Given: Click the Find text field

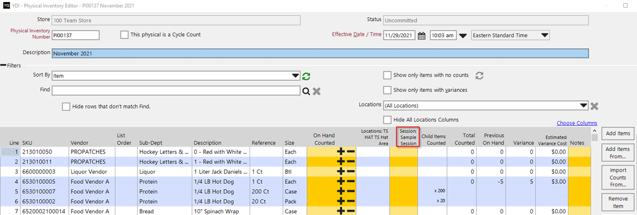Looking at the screenshot, I should (x=176, y=91).
